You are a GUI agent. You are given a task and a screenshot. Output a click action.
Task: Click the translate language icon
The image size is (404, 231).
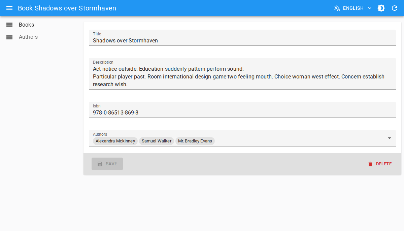coord(337,8)
